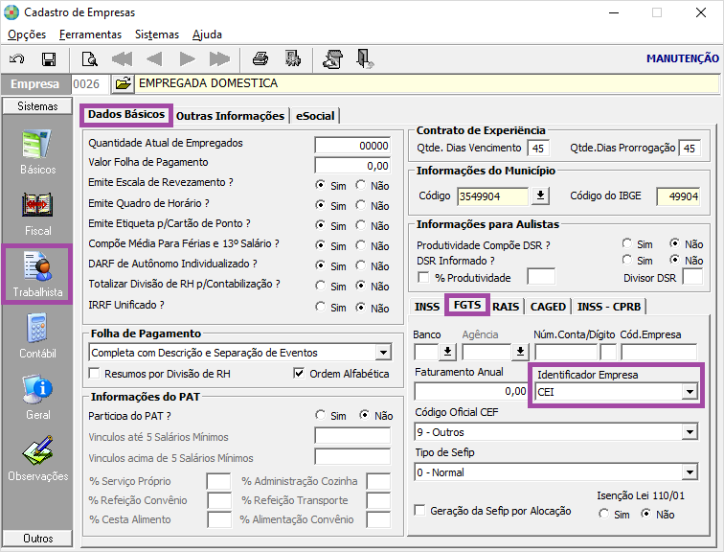Viewport: 724px width, 552px height.
Task: Select Sim for Totalizar Divisão de RH p/Contabilização
Action: (x=320, y=286)
